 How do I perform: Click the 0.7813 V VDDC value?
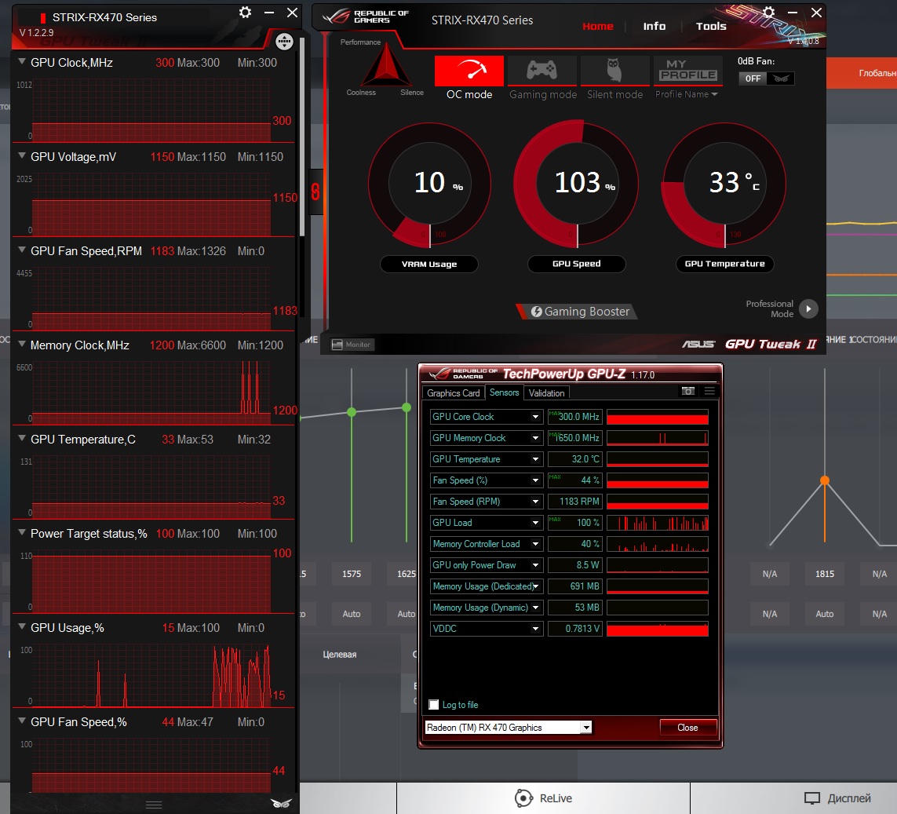click(x=575, y=629)
